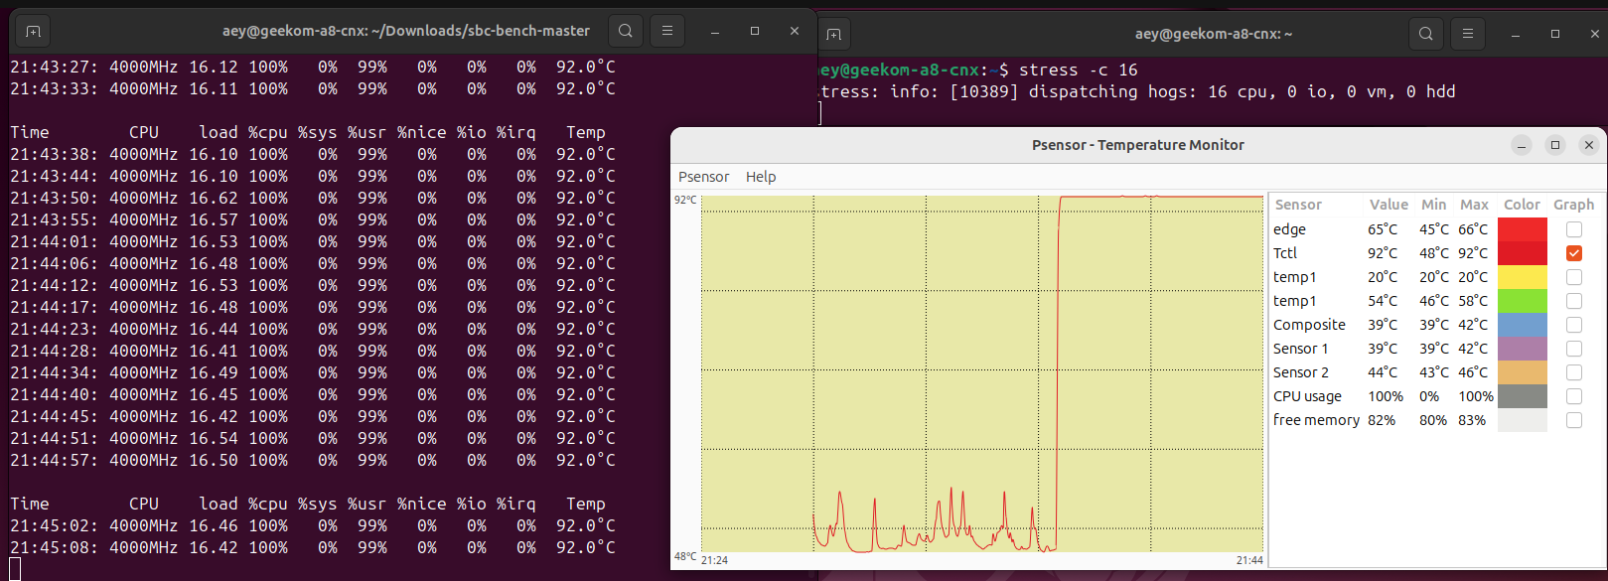Click the 'stress -c 16' command text
The image size is (1608, 581).
pyautogui.click(x=1079, y=70)
